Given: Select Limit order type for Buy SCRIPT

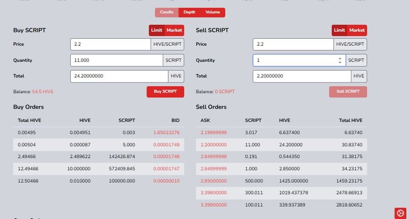Looking at the screenshot, I should coord(157,30).
